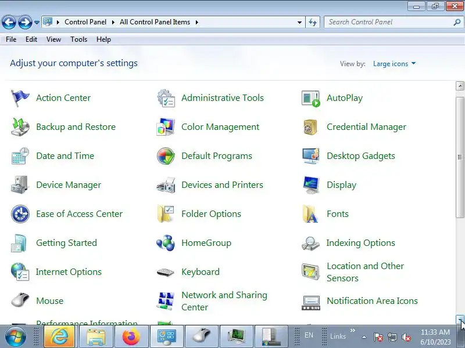Click the Control Panel breadcrumb

click(x=85, y=22)
